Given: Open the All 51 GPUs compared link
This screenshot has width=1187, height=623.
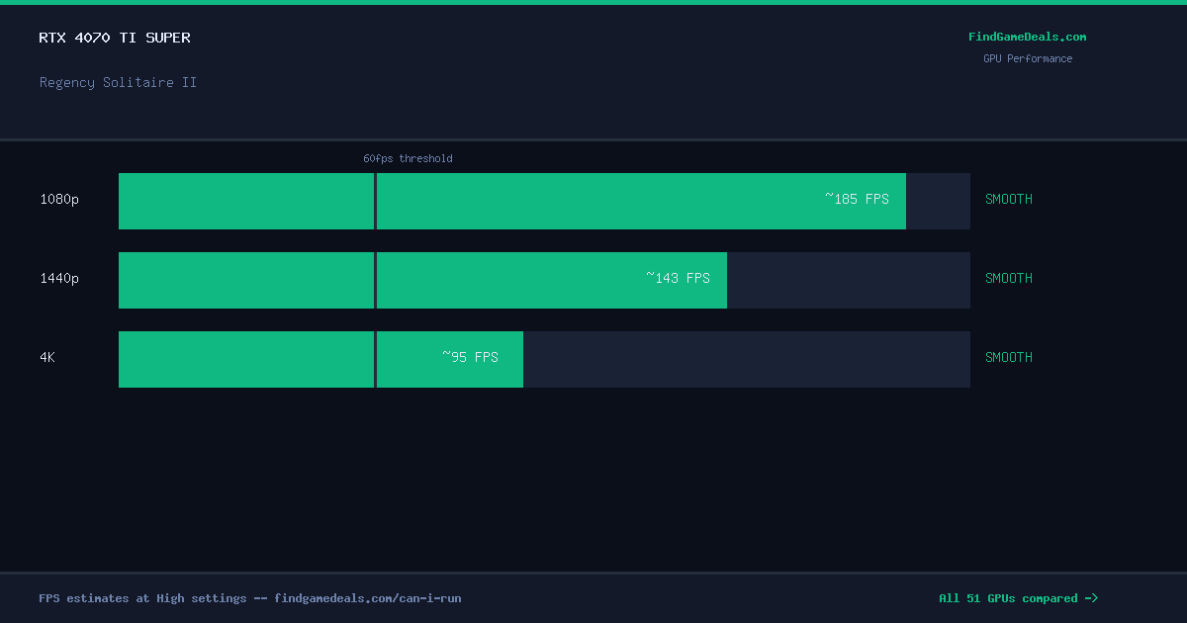Looking at the screenshot, I should tap(1018, 598).
